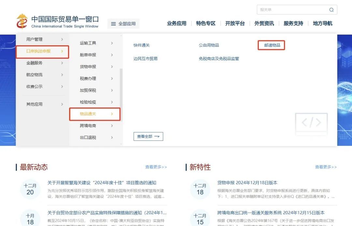Open the 边民互市贸易 link
The height and width of the screenshot is (226, 352).
tap(145, 59)
